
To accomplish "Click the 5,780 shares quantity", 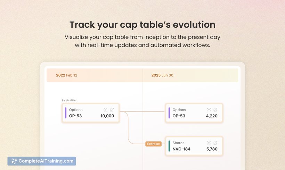I will (x=212, y=149).
